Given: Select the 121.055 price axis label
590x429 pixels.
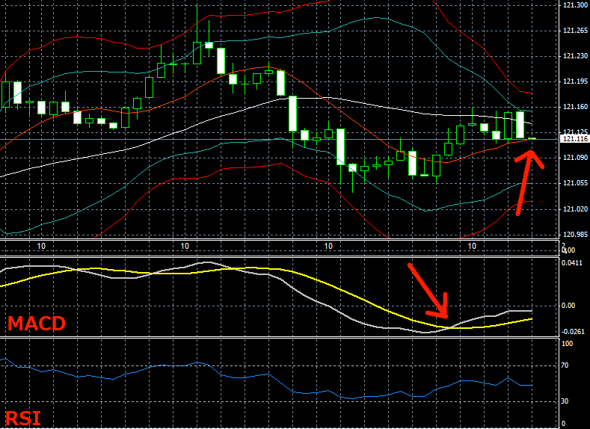Looking at the screenshot, I should 575,183.
